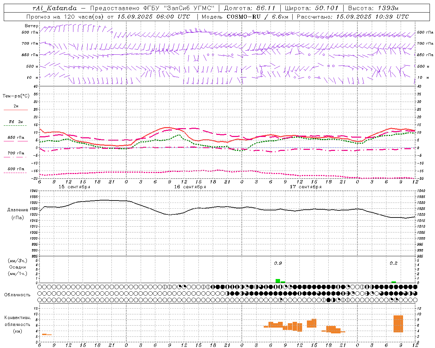Select the Модель COSMO-RU / 6.6км text
Viewport: 435px width, 348px height.
(x=245, y=17)
